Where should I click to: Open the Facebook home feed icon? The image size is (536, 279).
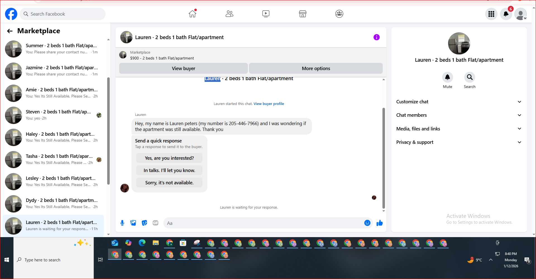point(192,14)
